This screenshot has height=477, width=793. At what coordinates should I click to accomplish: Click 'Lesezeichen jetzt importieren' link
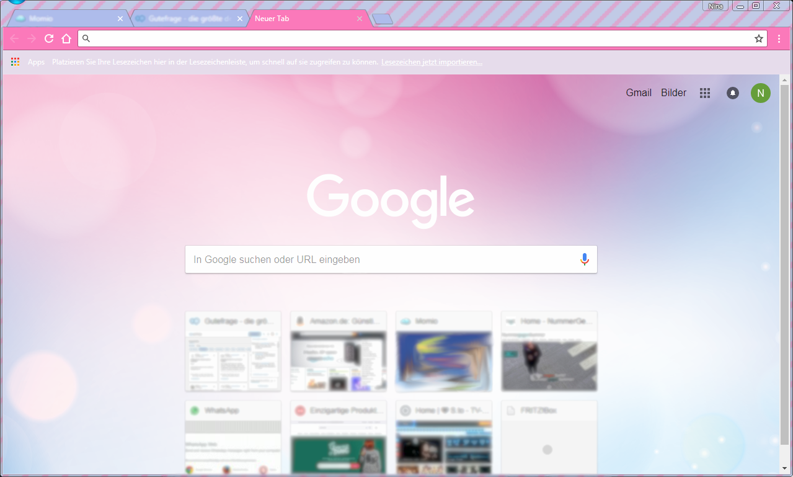click(432, 62)
